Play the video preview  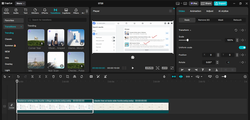tap(132, 68)
